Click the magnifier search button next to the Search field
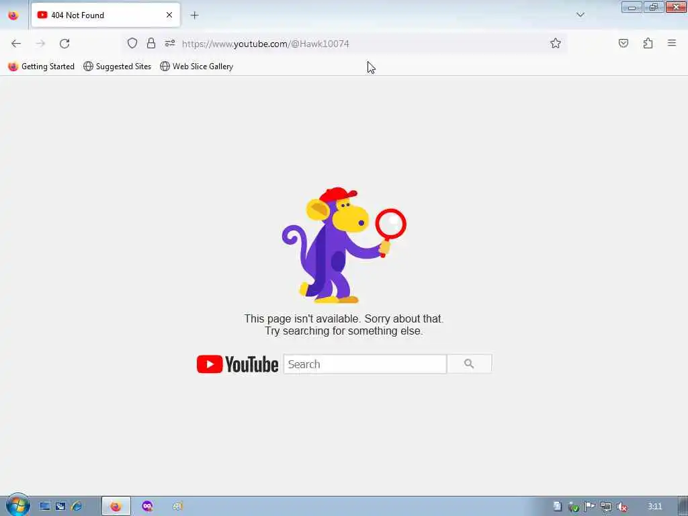The width and height of the screenshot is (688, 516). (469, 363)
